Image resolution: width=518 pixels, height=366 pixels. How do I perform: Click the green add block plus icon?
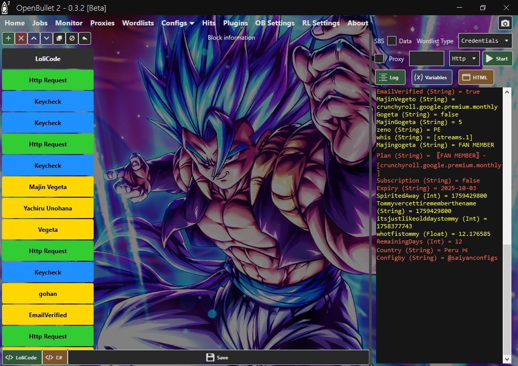[x=9, y=38]
